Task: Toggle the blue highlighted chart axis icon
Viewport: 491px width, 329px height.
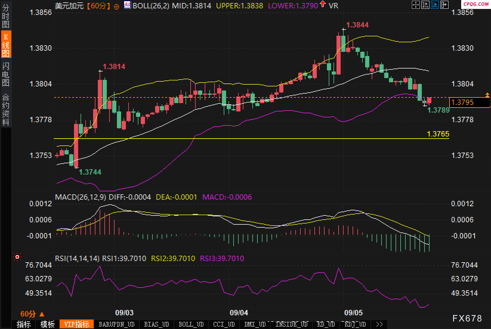Action: (435, 5)
